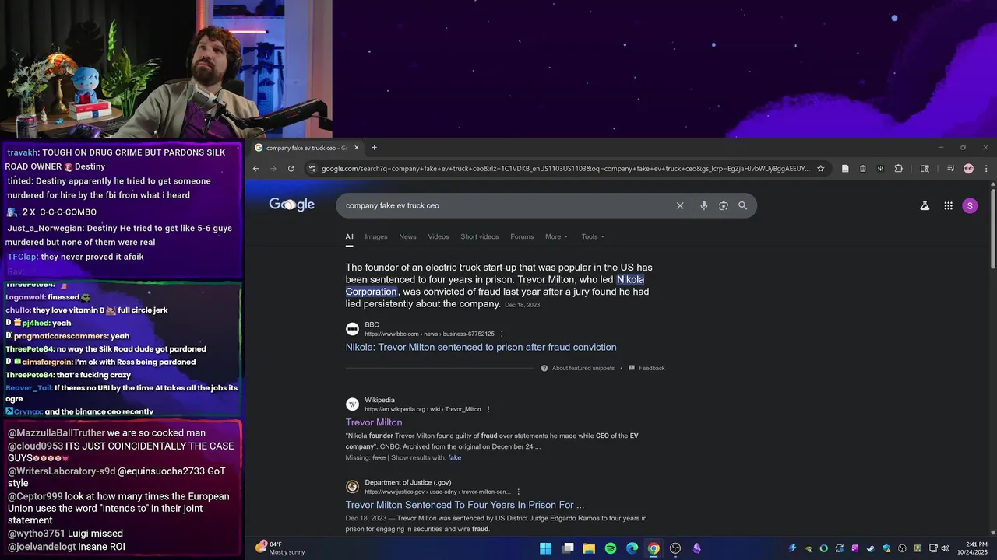Open Windows Start menu

(x=545, y=548)
